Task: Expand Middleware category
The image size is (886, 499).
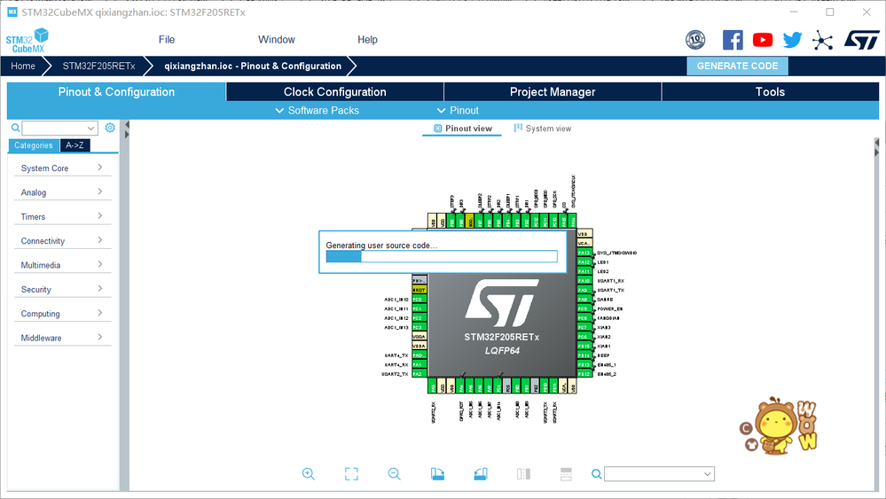Action: 62,338
